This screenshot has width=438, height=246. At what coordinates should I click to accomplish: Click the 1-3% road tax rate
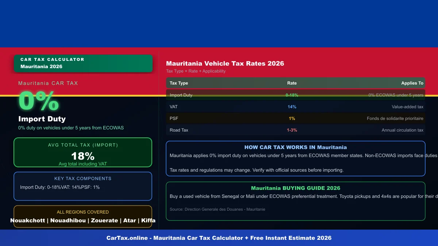(292, 130)
